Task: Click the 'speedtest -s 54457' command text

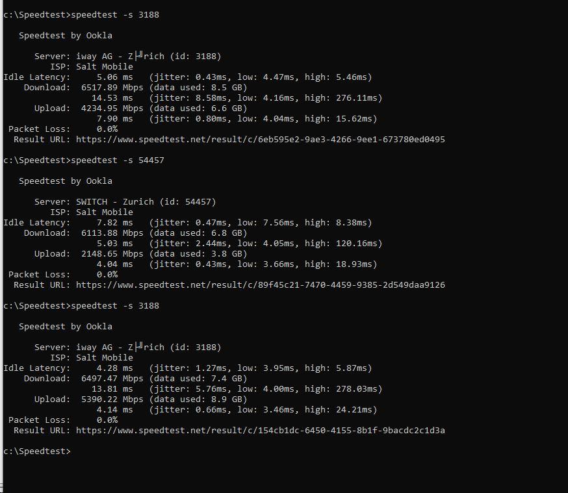Action: coord(117,160)
